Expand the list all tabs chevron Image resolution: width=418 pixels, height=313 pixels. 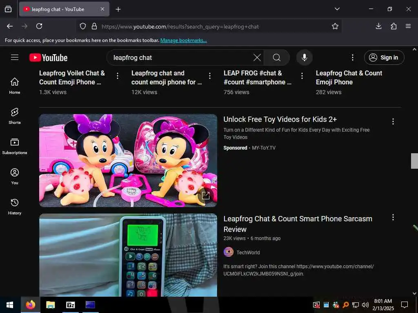(x=337, y=9)
